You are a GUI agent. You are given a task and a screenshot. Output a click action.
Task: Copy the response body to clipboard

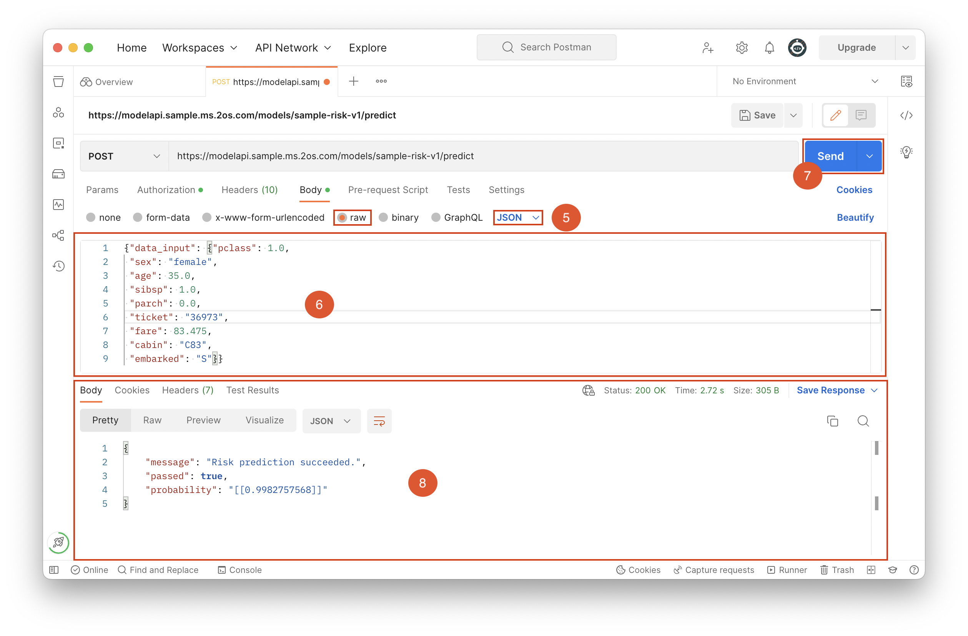tap(833, 421)
